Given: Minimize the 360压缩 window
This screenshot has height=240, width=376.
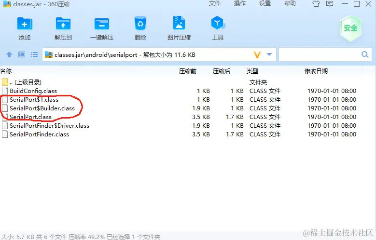Looking at the screenshot, I should pyautogui.click(x=345, y=4).
